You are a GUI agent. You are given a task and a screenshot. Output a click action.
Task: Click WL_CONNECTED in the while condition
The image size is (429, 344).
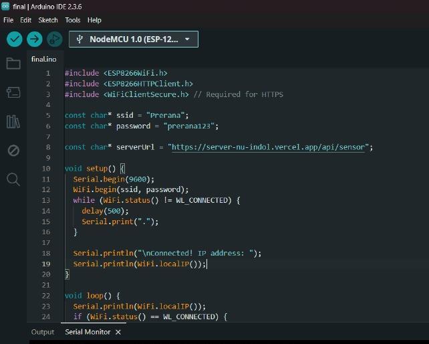[202, 200]
